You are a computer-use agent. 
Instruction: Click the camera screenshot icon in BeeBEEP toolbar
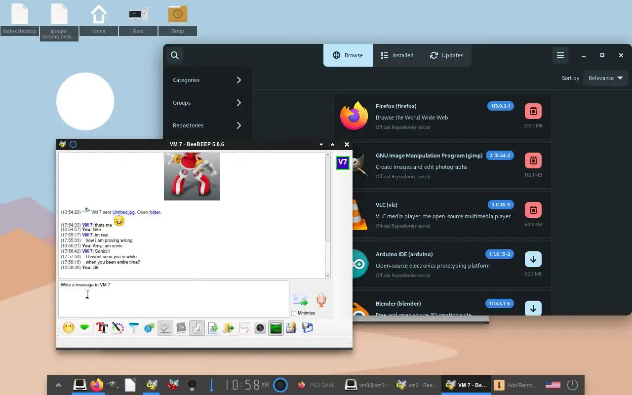coord(260,328)
